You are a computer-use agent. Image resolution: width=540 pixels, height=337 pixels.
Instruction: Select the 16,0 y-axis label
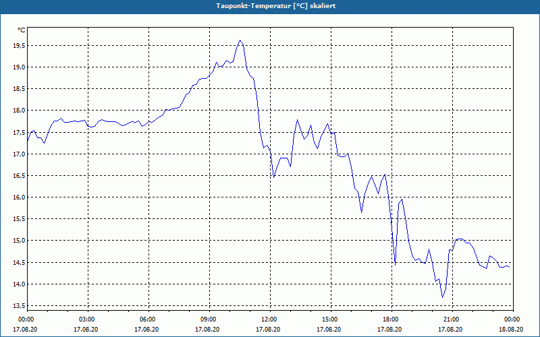[x=20, y=197]
